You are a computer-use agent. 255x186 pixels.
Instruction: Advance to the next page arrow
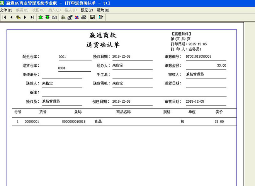click(x=25, y=17)
